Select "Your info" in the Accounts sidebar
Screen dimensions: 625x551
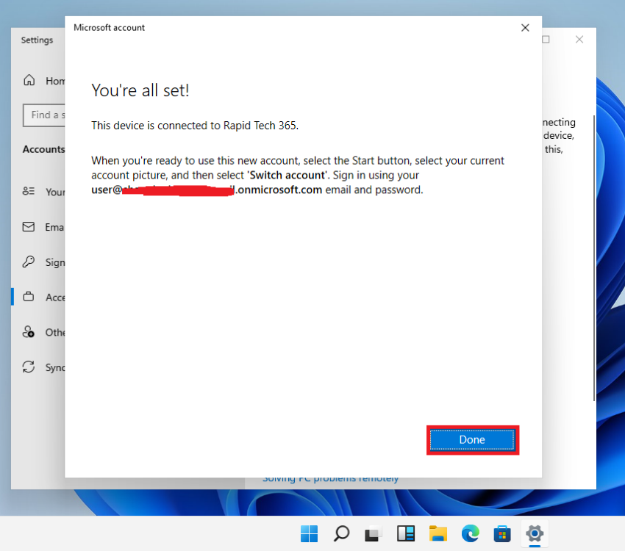point(44,192)
